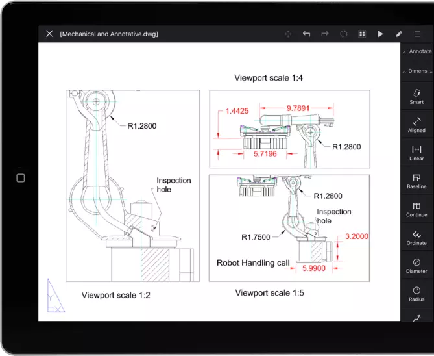The image size is (434, 356).
Task: Click the leader arrow tool below Radius
Action: [x=417, y=318]
